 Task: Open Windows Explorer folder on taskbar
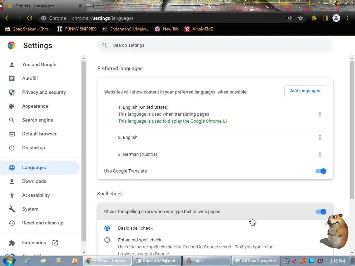[x=43, y=261]
